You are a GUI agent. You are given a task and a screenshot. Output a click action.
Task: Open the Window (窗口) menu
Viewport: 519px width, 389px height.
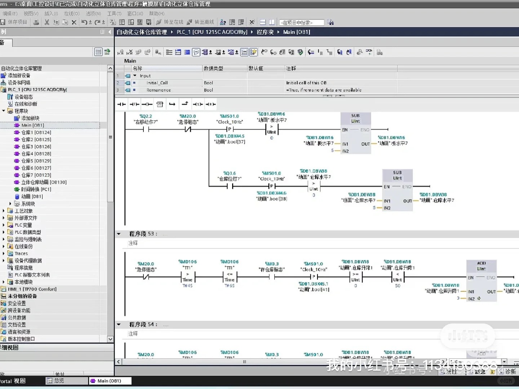pos(135,14)
